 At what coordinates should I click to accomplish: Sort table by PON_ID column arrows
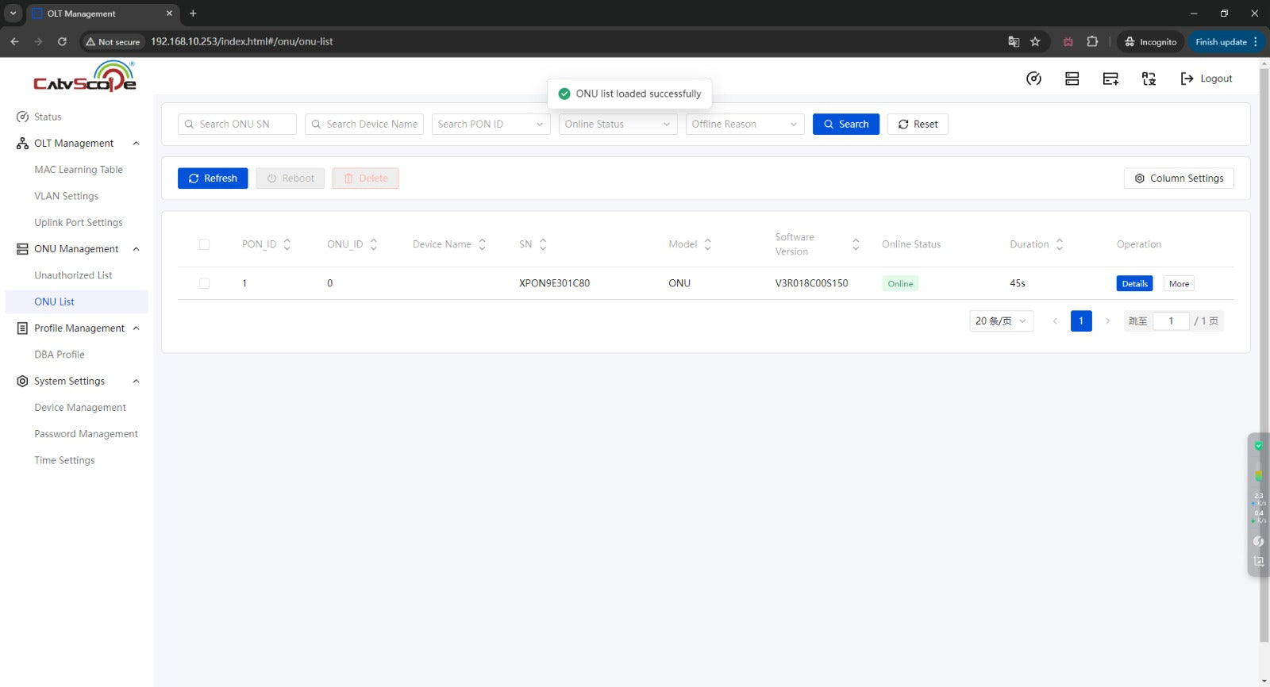tap(287, 244)
